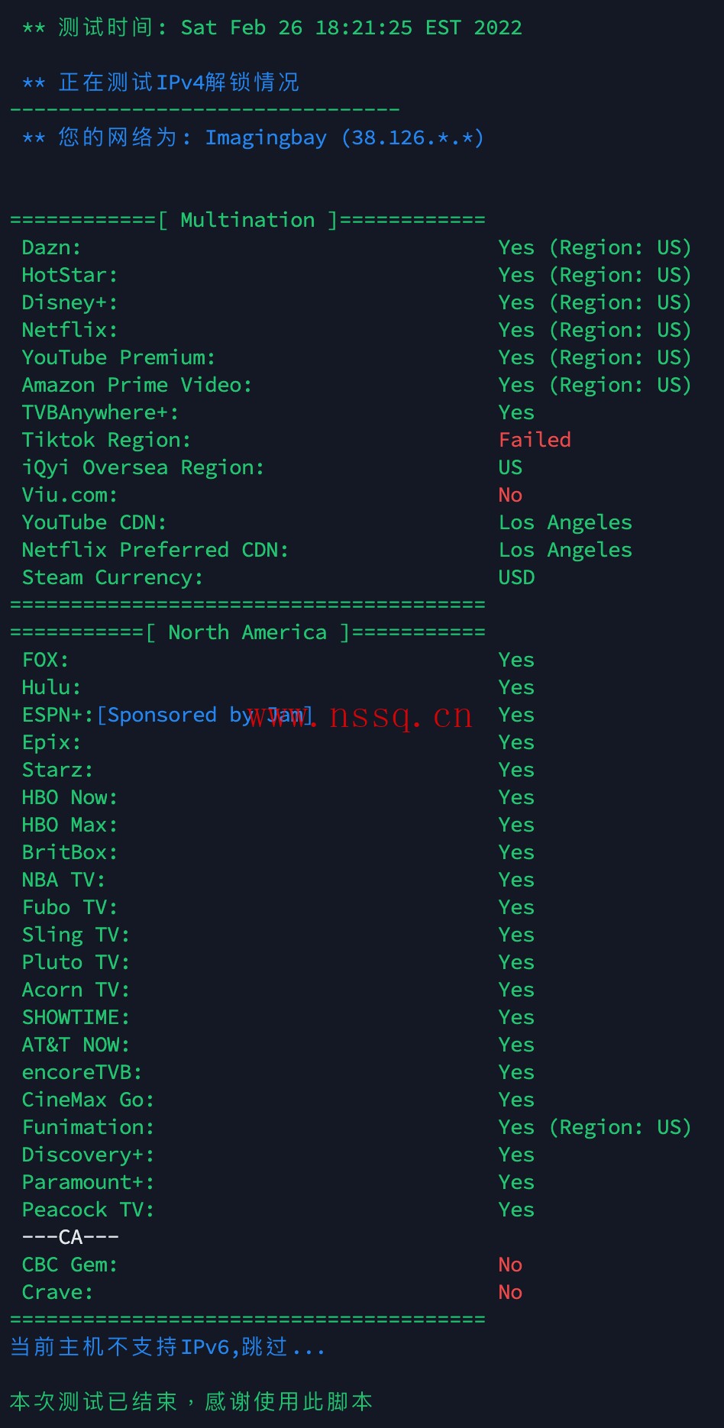Select the red Failed Tiktok status
Image resolution: width=724 pixels, height=1428 pixels.
(x=535, y=440)
